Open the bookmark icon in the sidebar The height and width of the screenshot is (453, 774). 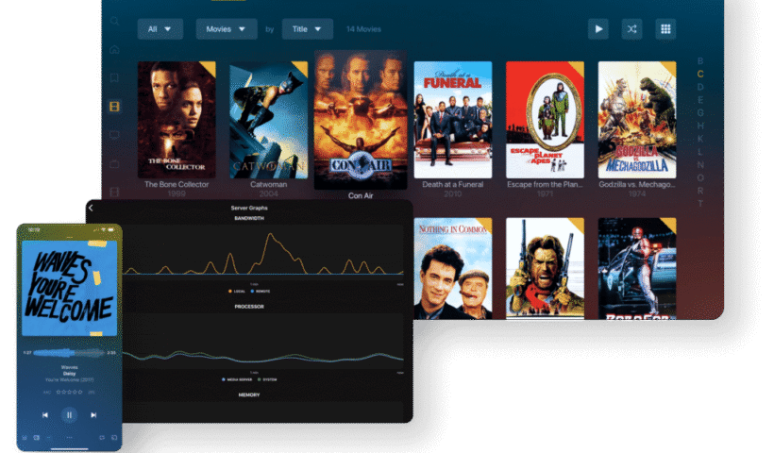coord(114,78)
